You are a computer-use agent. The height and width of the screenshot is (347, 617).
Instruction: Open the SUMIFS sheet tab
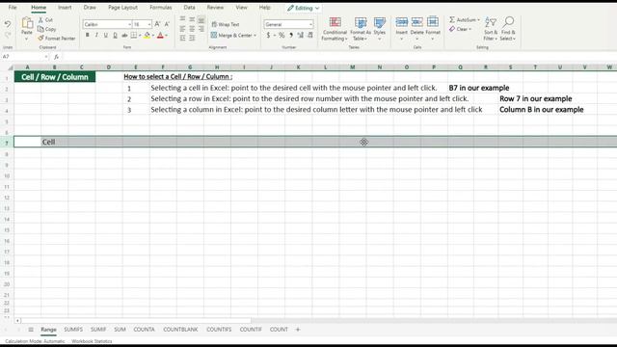point(73,330)
